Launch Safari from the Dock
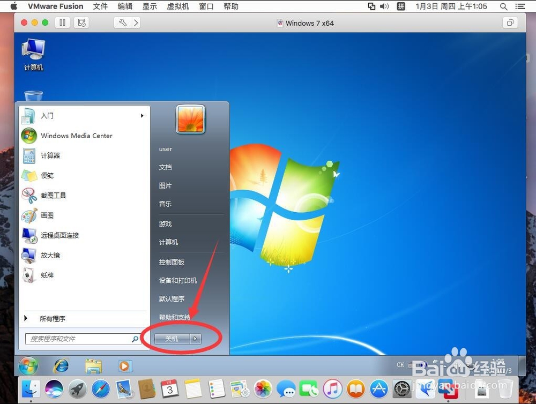 (101, 389)
